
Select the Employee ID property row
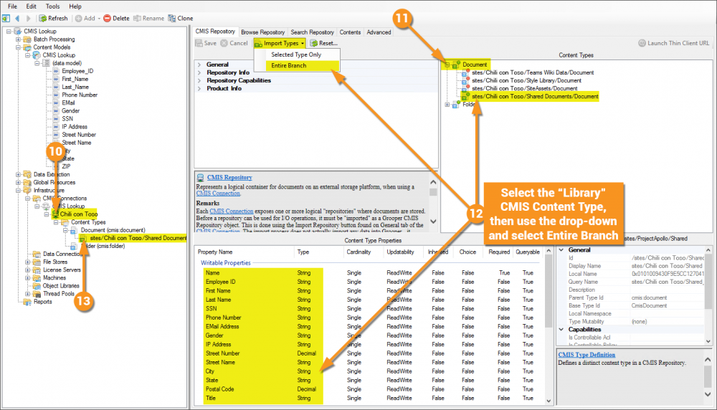click(373, 282)
